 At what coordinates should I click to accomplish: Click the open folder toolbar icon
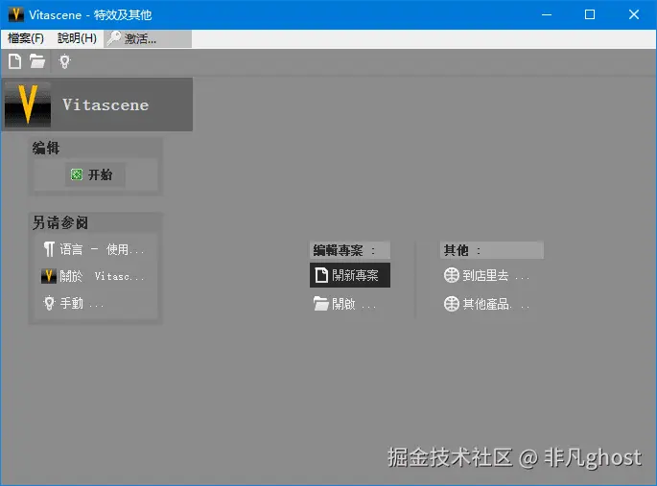click(37, 61)
